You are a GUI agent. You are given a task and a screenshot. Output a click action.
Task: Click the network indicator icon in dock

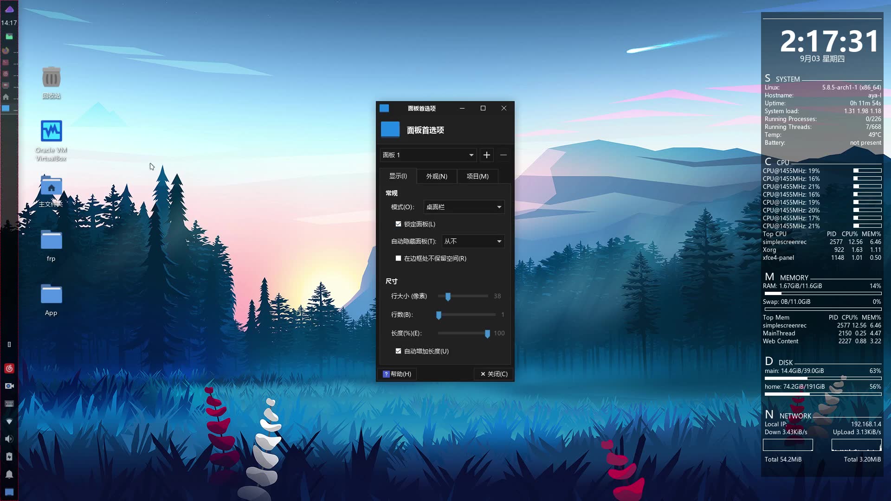point(8,422)
